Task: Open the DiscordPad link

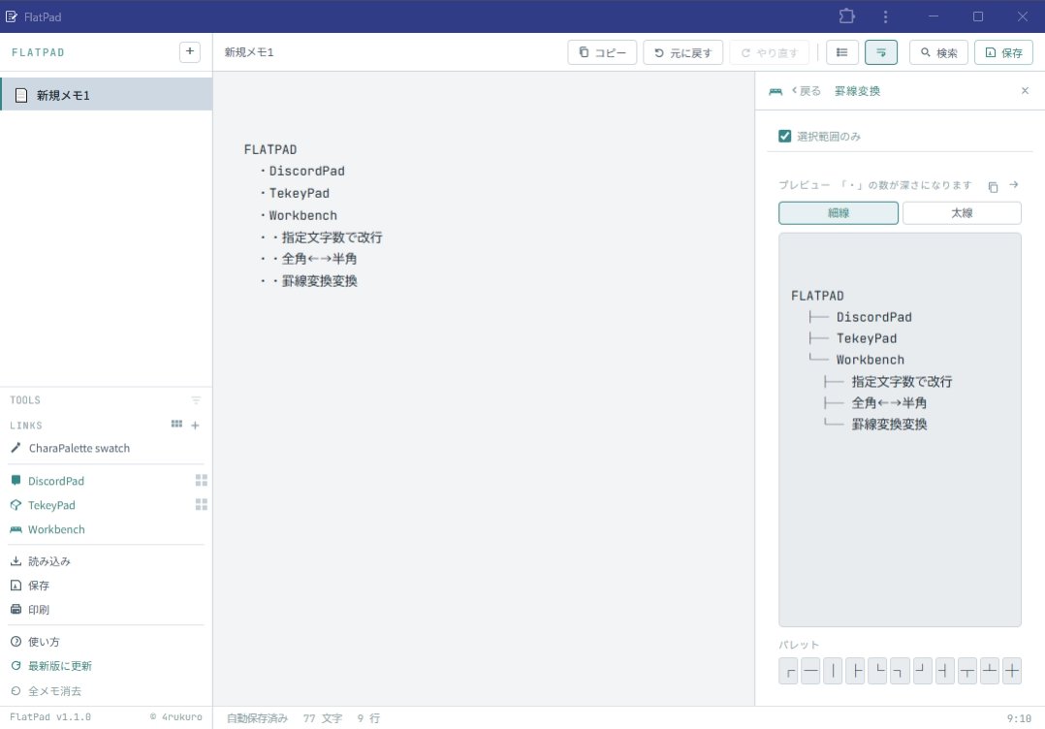Action: tap(56, 481)
